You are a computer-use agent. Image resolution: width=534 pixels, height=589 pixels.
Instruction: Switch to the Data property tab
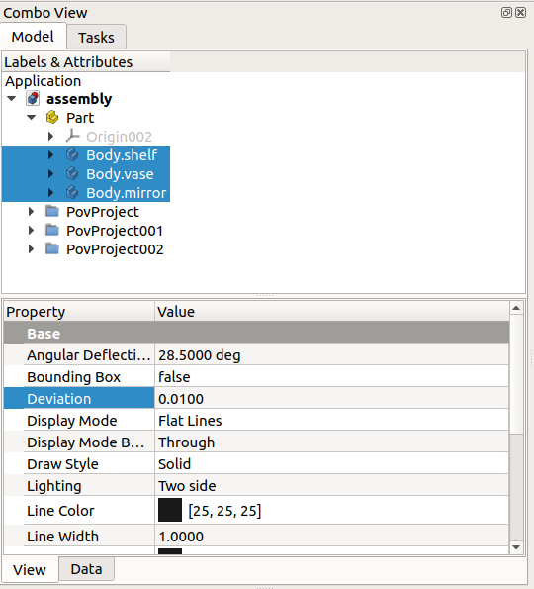pos(86,569)
